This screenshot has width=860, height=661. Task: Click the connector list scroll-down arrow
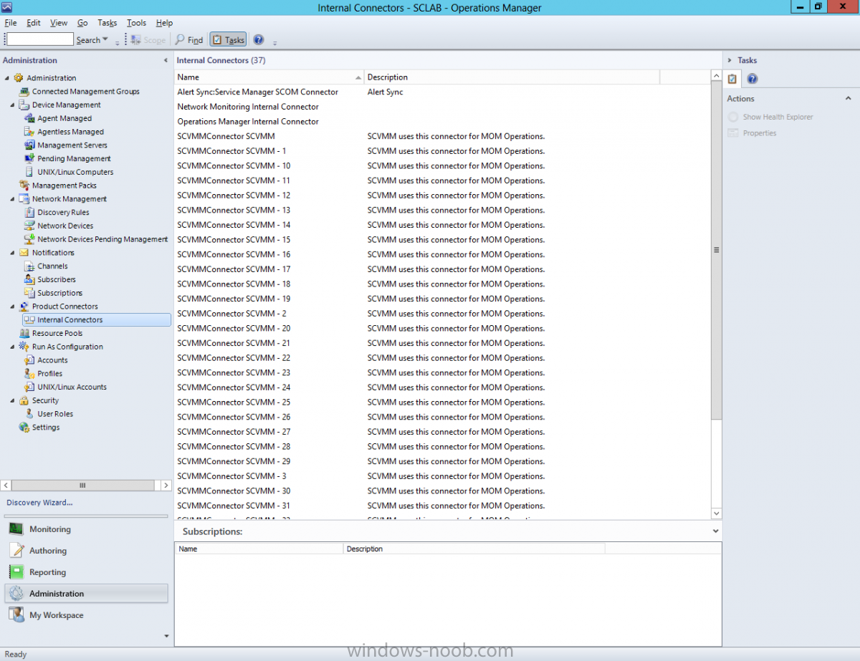(716, 513)
